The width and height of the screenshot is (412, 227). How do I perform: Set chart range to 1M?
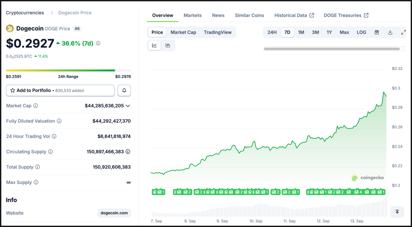pyautogui.click(x=301, y=32)
